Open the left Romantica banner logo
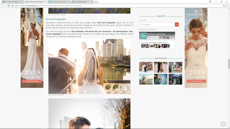 coord(32,13)
